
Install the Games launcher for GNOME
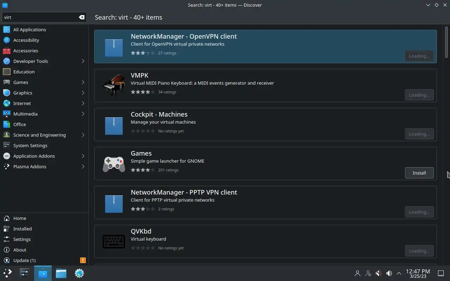[419, 173]
